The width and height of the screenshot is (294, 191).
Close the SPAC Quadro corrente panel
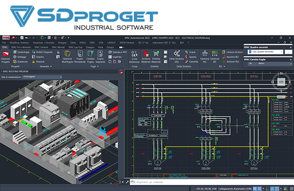(291, 48)
